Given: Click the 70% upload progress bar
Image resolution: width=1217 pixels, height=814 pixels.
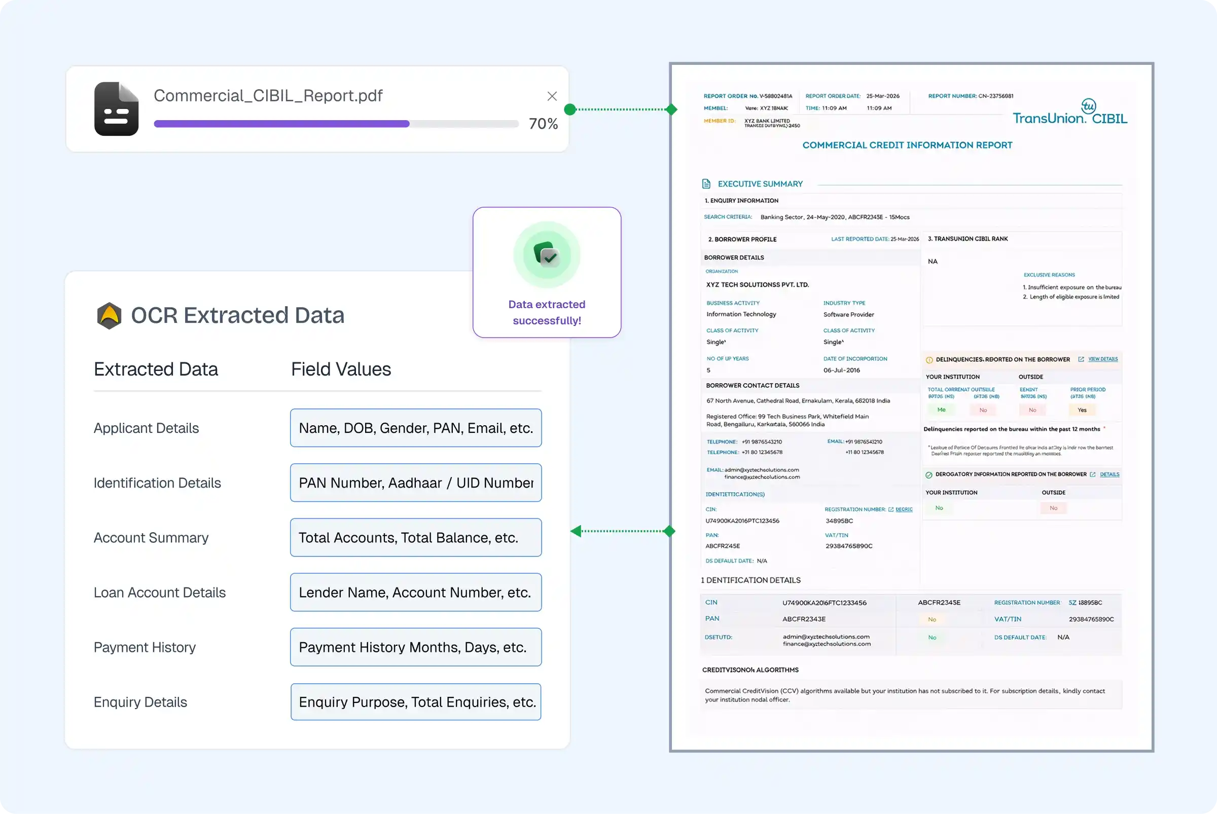Looking at the screenshot, I should (336, 124).
